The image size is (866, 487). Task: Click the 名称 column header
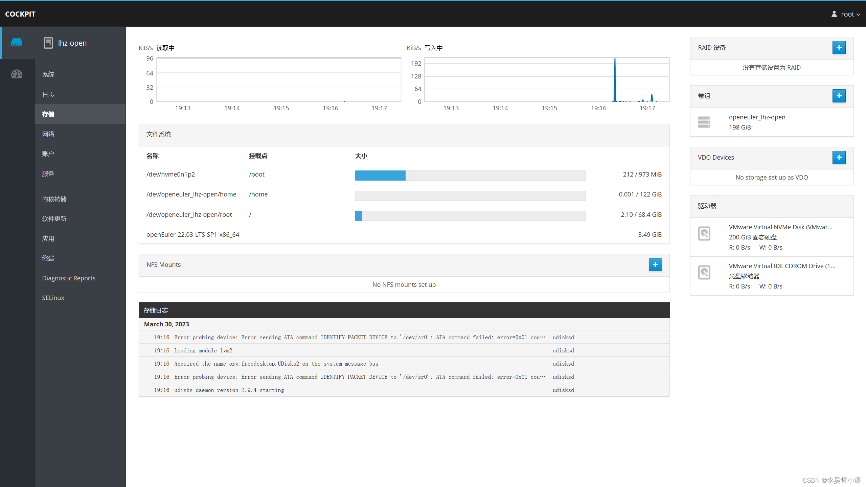click(153, 156)
